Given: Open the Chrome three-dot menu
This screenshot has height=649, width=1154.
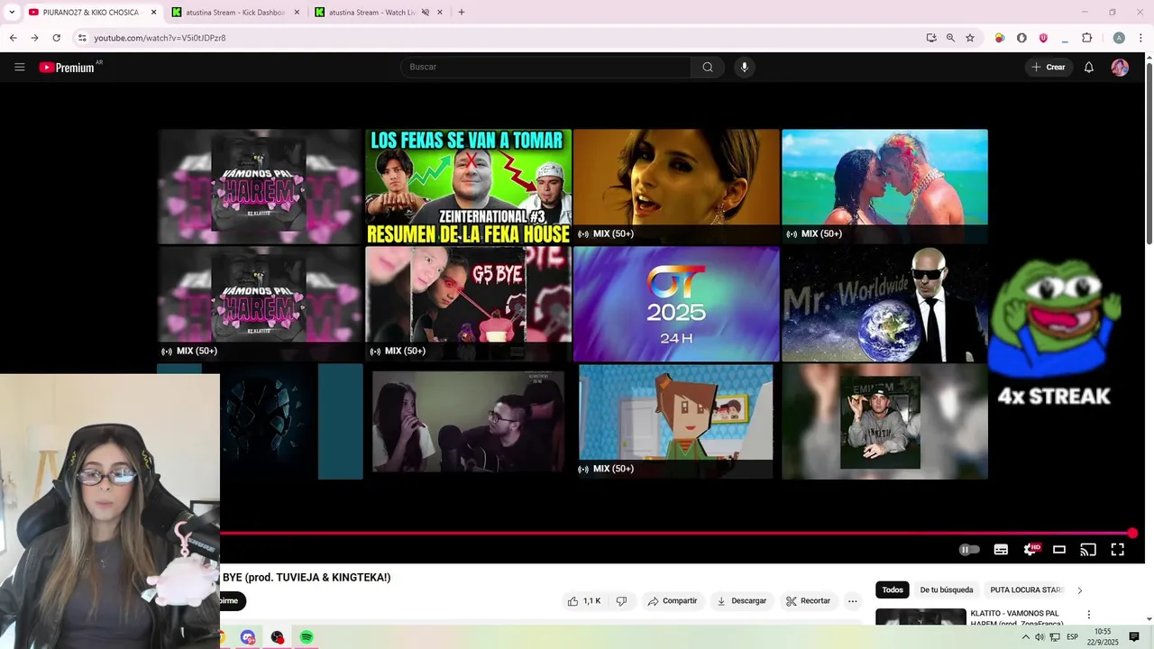Looking at the screenshot, I should click(1140, 38).
